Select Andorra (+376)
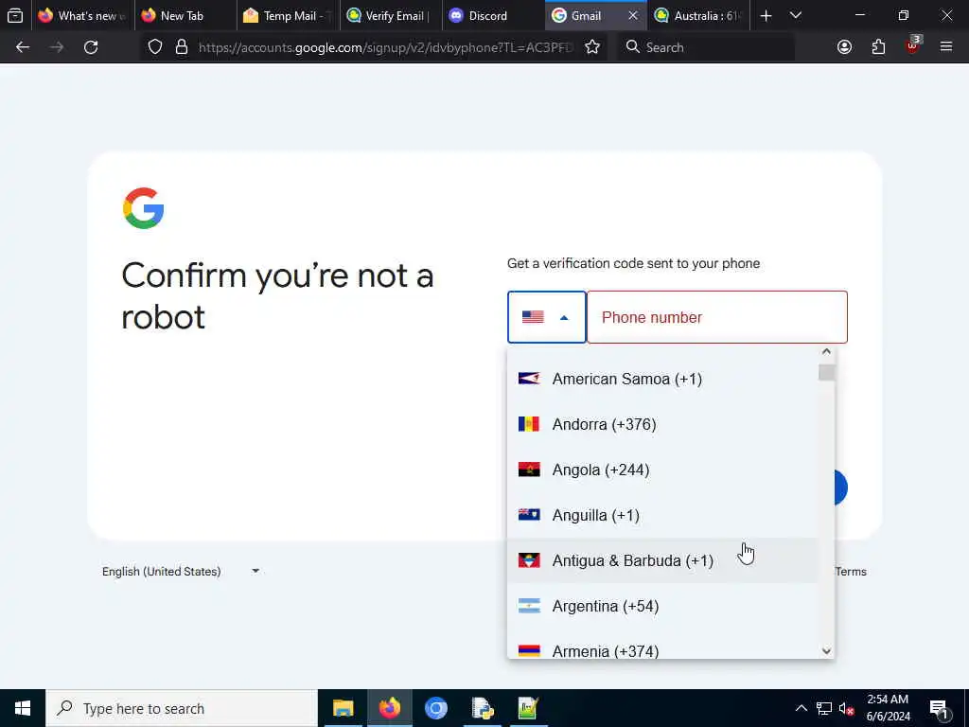Viewport: 969px width, 727px height. tap(661, 424)
